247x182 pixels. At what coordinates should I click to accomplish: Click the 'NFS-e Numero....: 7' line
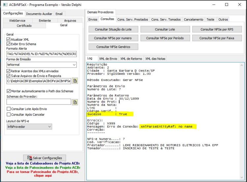pos(106,139)
